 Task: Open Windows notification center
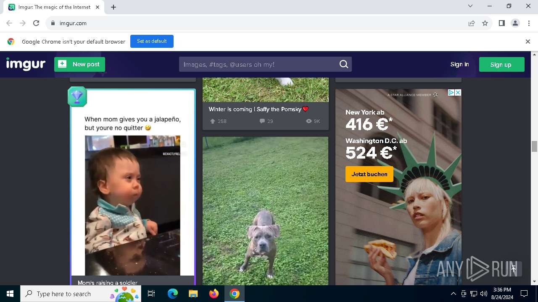coord(524,294)
